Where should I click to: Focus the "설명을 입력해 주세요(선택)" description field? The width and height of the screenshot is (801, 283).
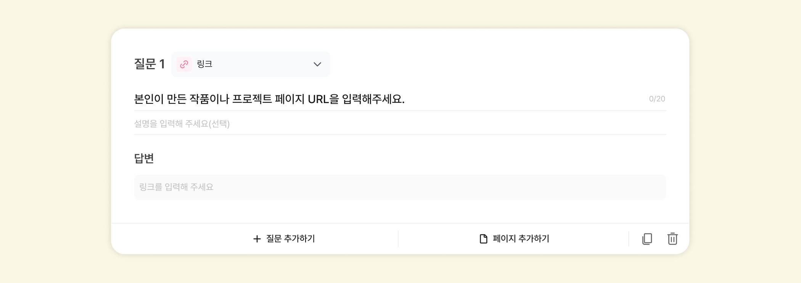pyautogui.click(x=399, y=124)
